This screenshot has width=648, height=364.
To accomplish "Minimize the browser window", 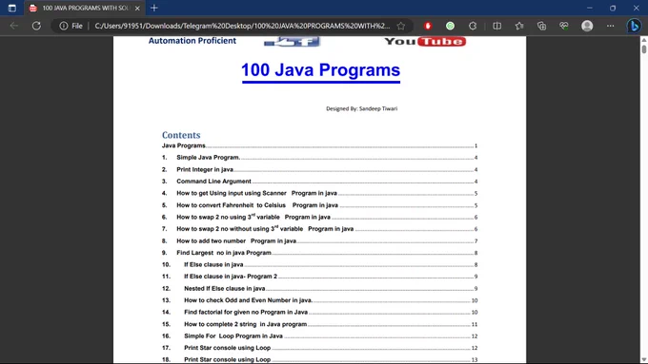I will (590, 8).
